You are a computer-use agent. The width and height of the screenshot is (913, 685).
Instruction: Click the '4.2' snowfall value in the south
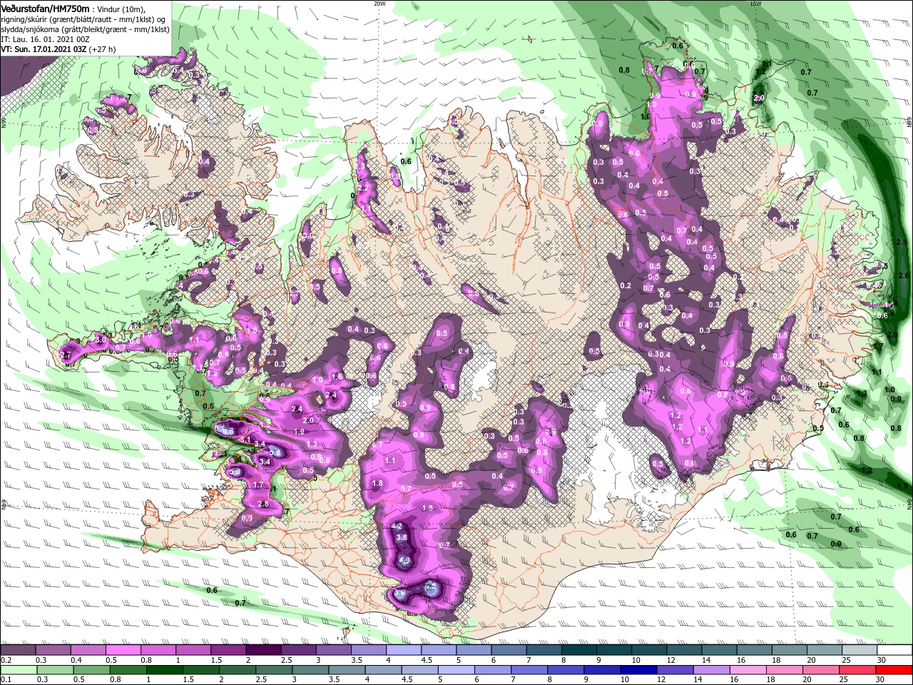pyautogui.click(x=398, y=526)
